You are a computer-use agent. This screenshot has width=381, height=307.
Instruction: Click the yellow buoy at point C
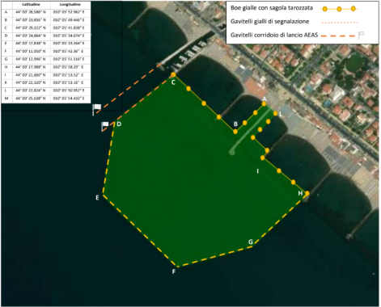pyautogui.click(x=173, y=74)
